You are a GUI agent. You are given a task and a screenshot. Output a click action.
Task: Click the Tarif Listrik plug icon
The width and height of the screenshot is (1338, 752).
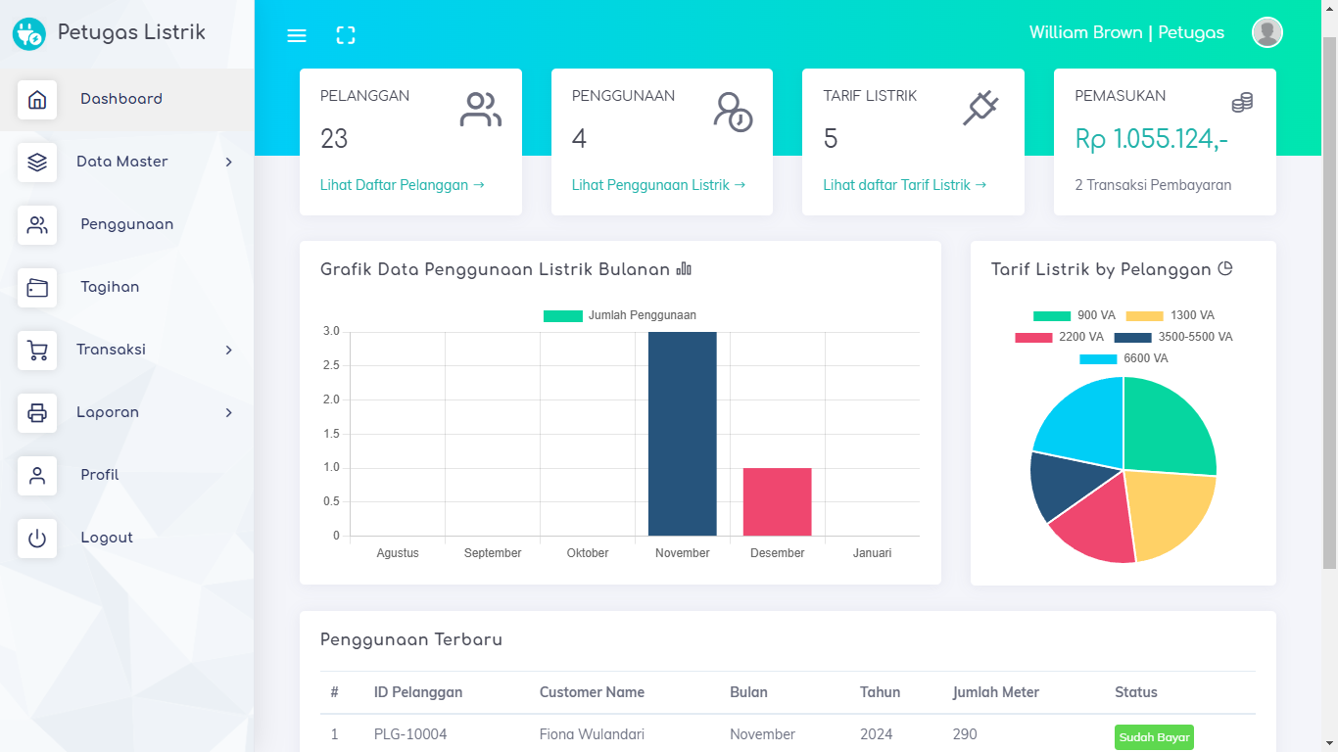point(980,108)
